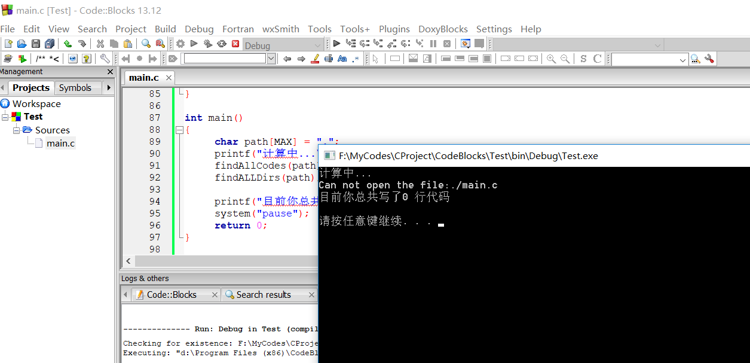Click the Rebuild icon
Screen dimensions: 750x363
tap(222, 44)
